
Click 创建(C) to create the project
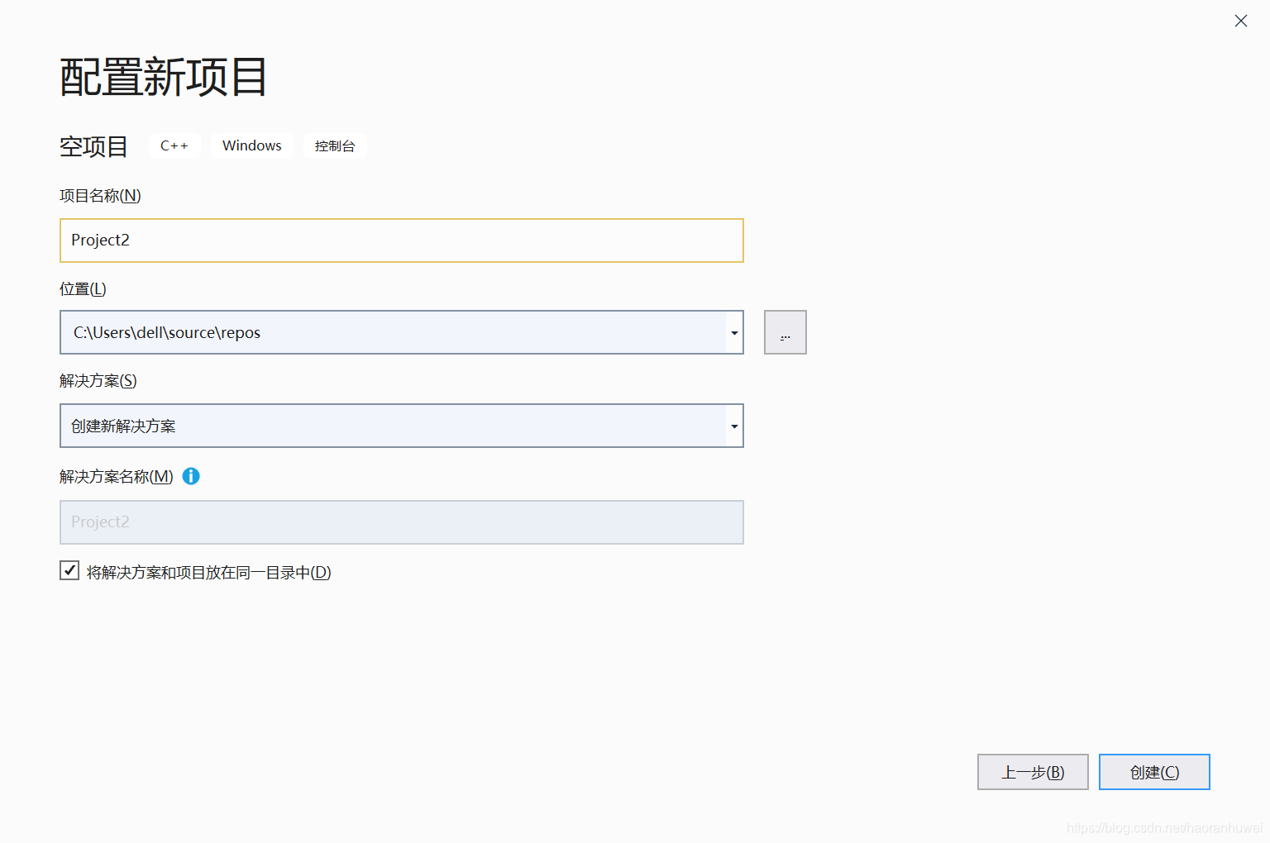(1154, 771)
